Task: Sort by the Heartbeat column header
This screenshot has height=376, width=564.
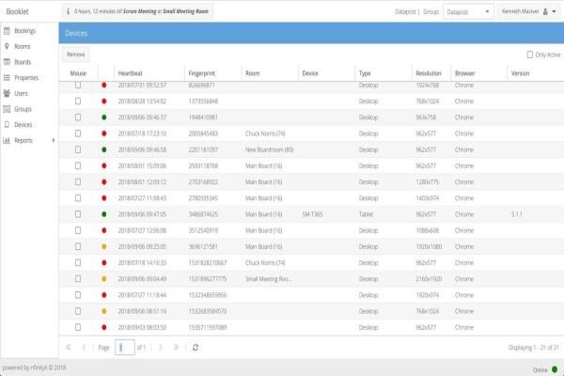Action: 131,73
